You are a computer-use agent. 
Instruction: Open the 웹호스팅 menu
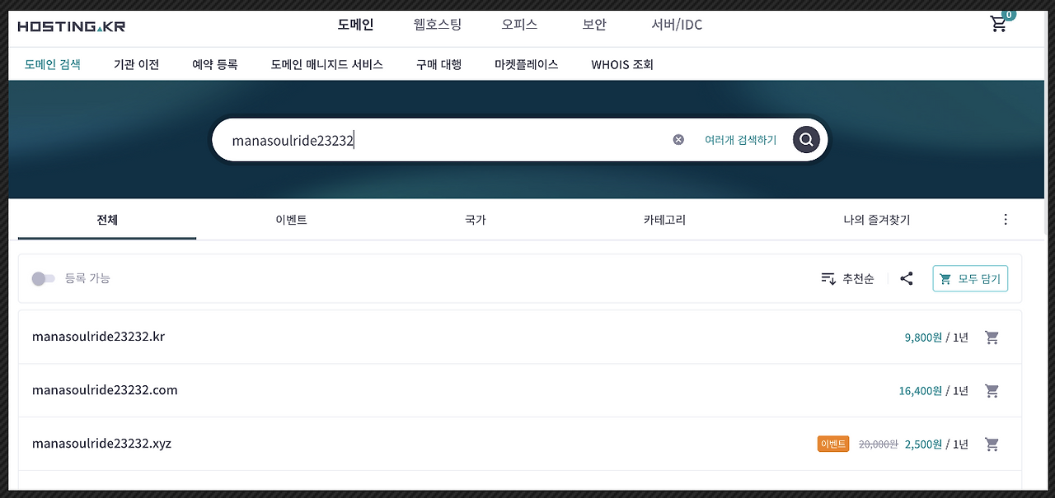point(437,24)
